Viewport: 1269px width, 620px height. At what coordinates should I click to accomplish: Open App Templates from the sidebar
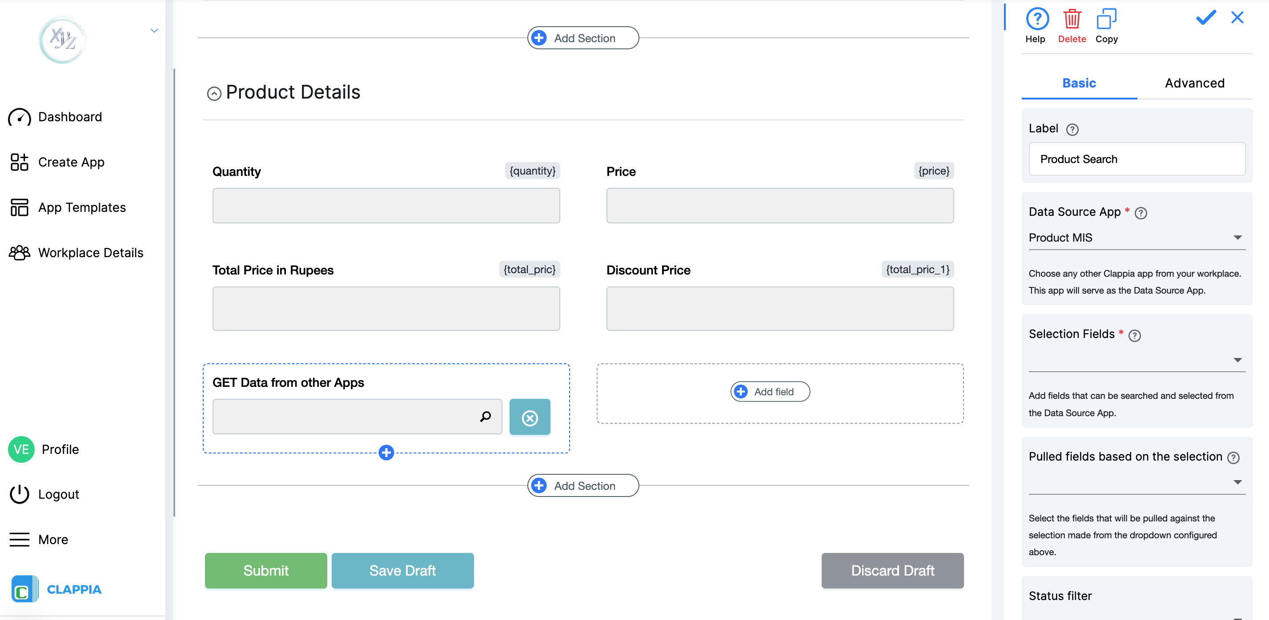coord(20,207)
